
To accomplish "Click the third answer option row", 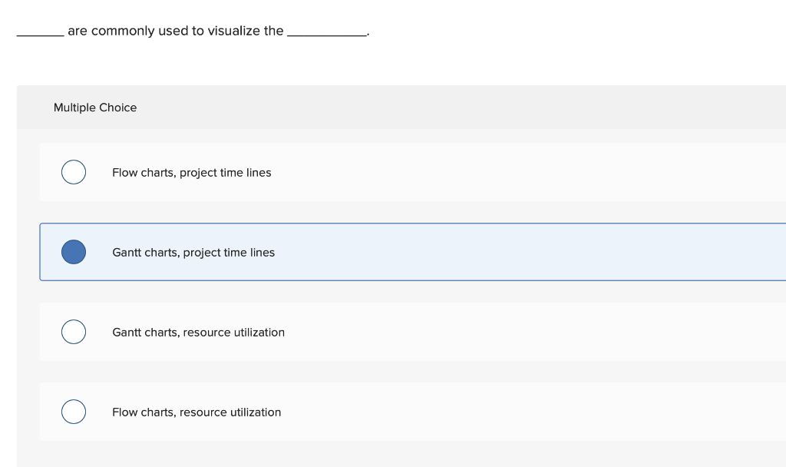I will (x=384, y=332).
